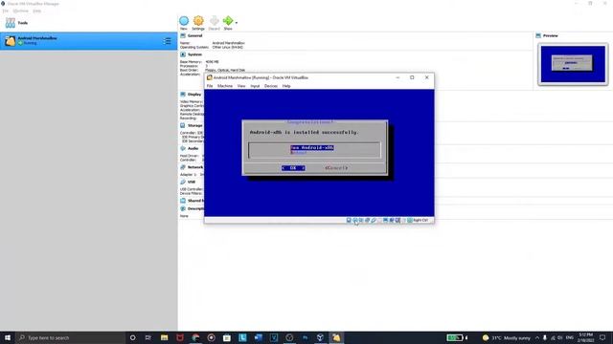Click the VirtualBox cube taskbar icon
Viewport: 613px width, 344px height.
click(x=320, y=337)
